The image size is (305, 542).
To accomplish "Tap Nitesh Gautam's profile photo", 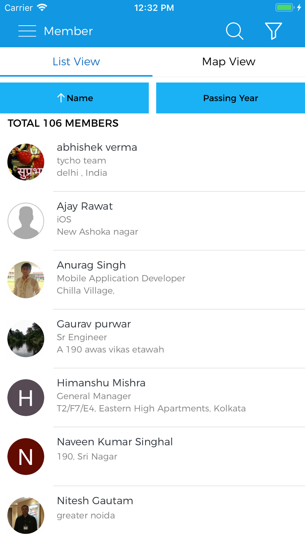I will (x=26, y=515).
